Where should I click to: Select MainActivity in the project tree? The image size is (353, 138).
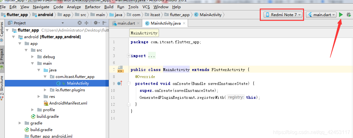[78, 83]
